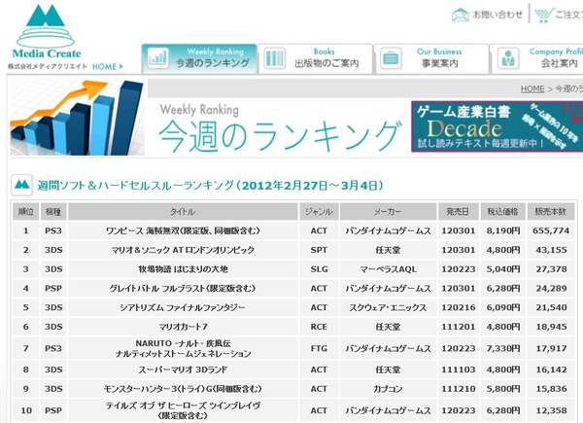Click the Company Profile person icon
This screenshot has width=583, height=423.
click(x=507, y=58)
